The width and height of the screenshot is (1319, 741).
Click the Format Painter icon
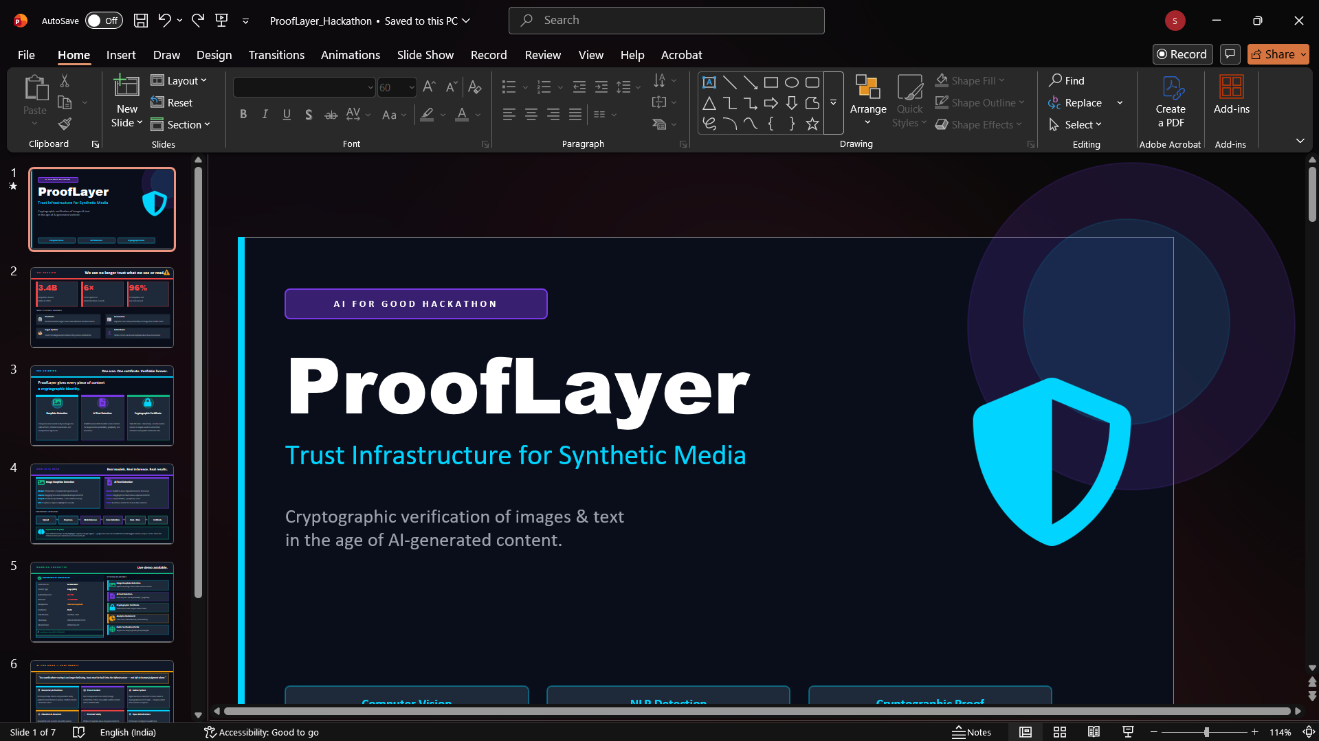coord(65,124)
